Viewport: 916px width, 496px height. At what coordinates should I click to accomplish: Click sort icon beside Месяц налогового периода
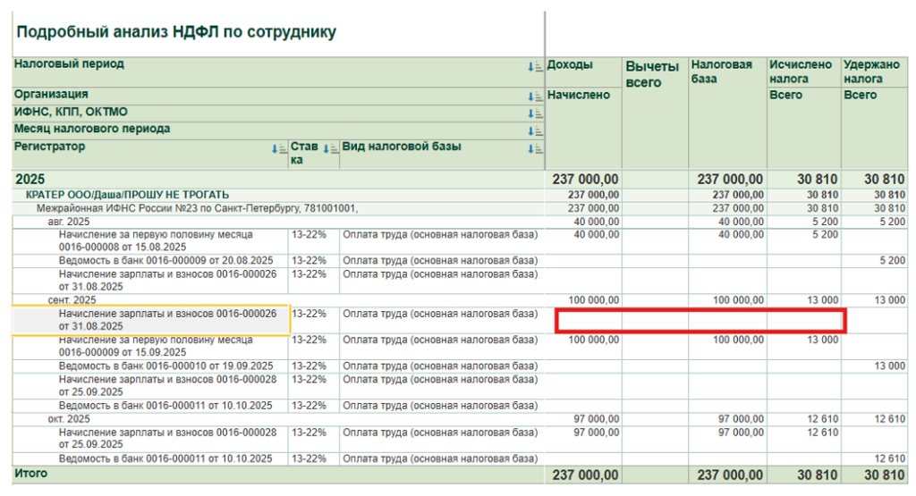click(535, 131)
